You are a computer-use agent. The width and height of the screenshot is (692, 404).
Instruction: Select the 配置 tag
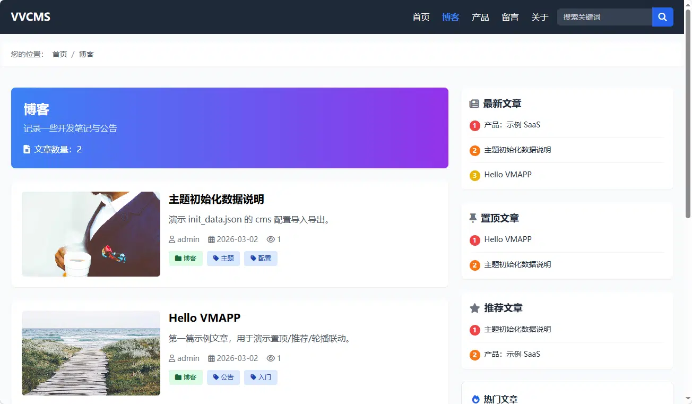(261, 259)
